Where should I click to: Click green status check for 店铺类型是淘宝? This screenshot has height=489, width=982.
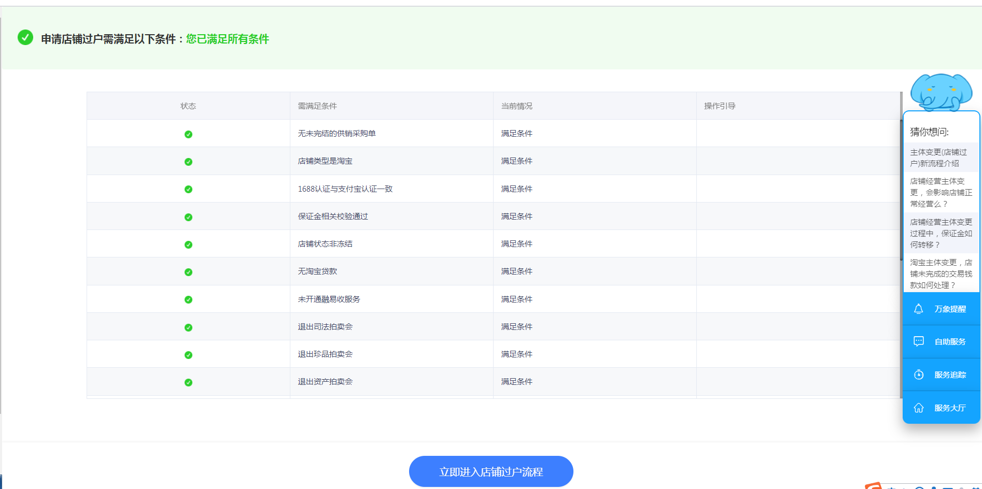(x=188, y=162)
